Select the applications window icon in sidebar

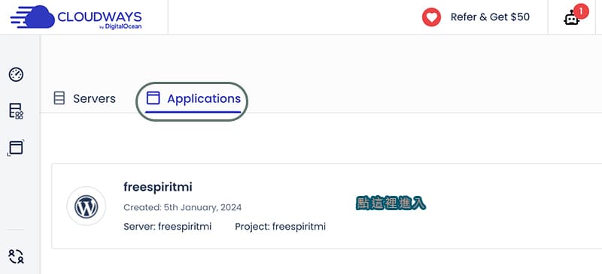click(16, 148)
